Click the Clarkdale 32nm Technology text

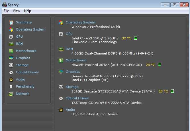pos(94,42)
